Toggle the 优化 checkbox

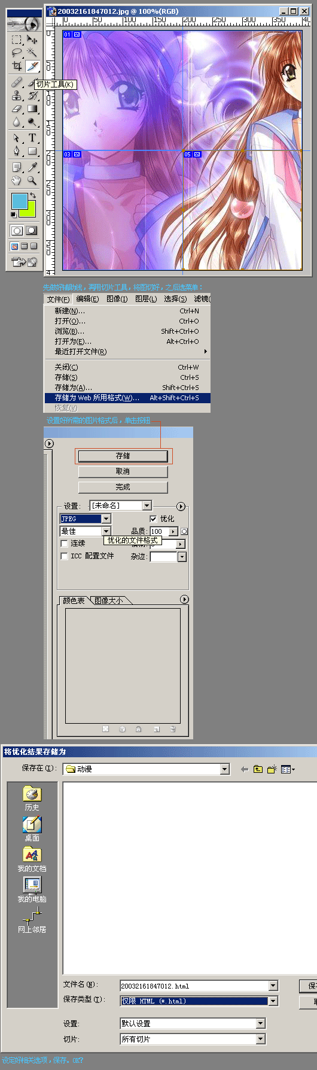[x=153, y=519]
